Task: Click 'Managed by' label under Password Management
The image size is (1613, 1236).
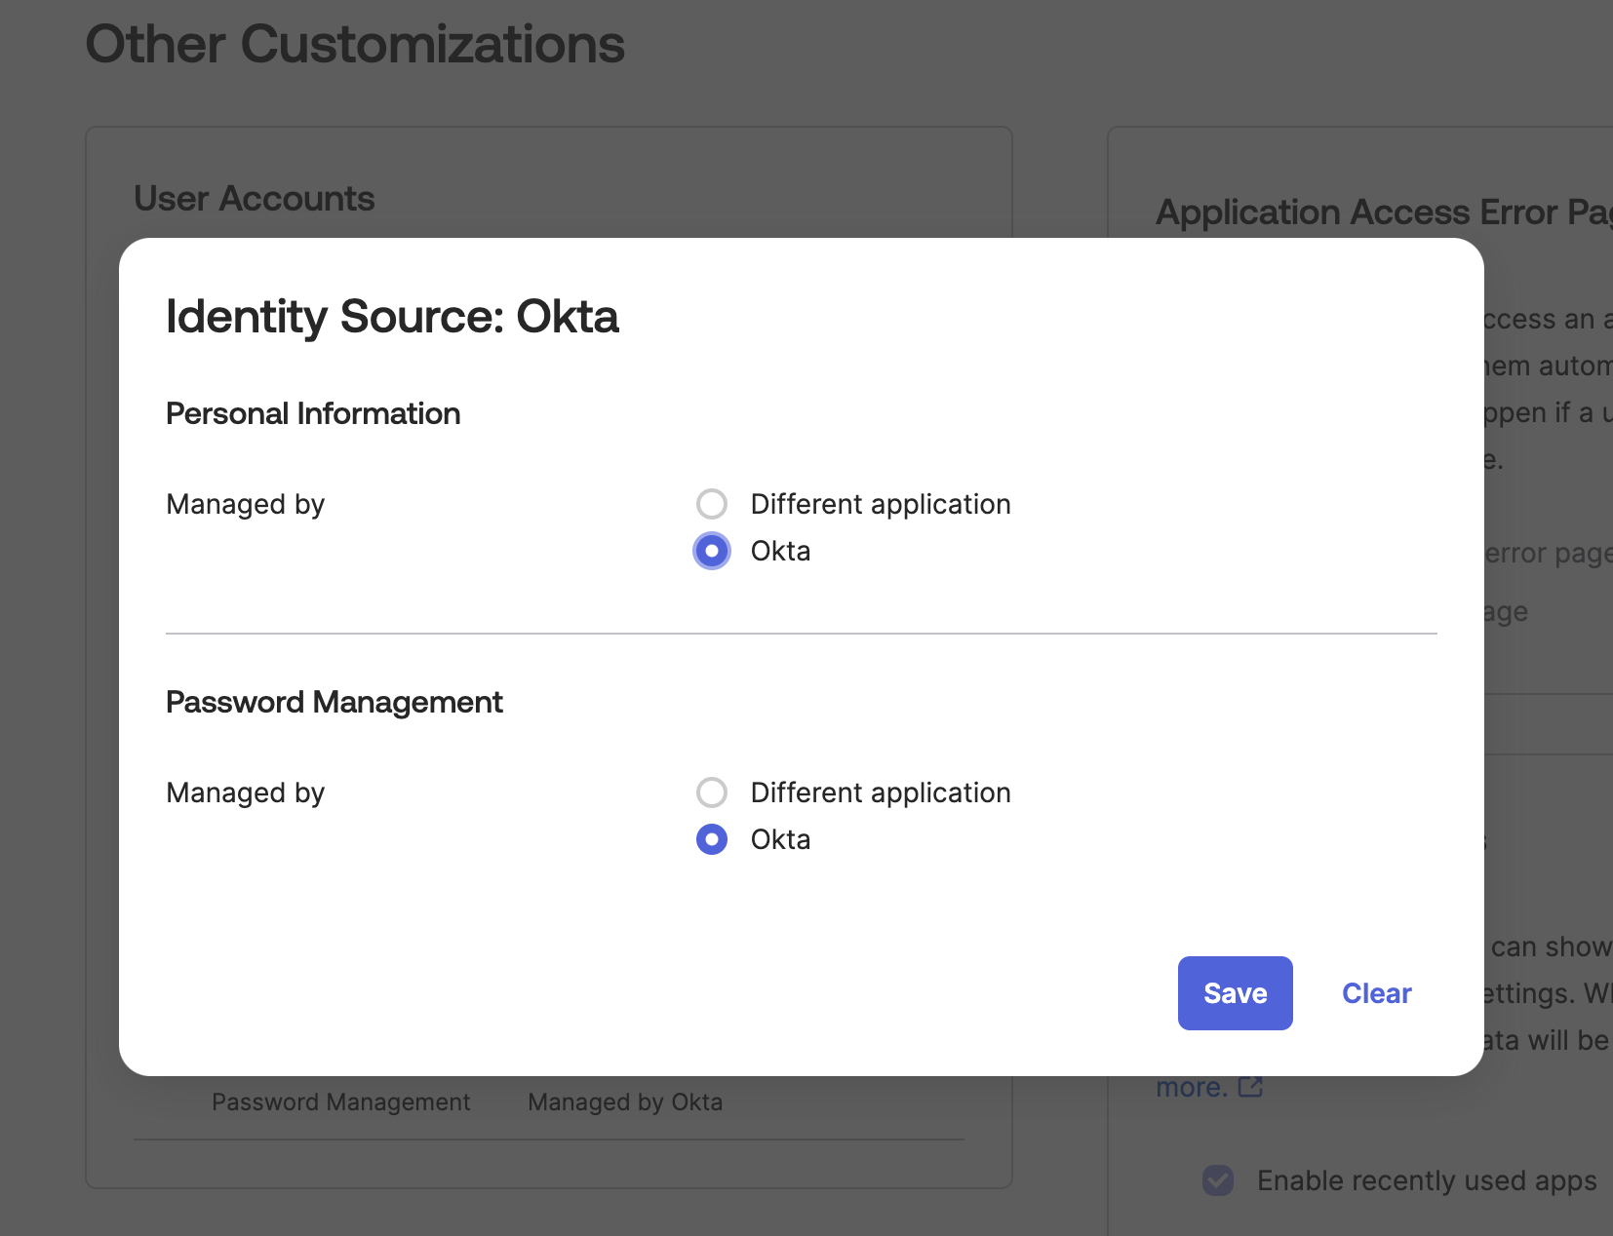Action: coord(245,792)
